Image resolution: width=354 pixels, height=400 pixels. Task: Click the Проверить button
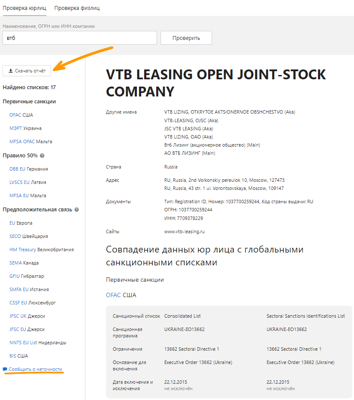[x=186, y=38]
